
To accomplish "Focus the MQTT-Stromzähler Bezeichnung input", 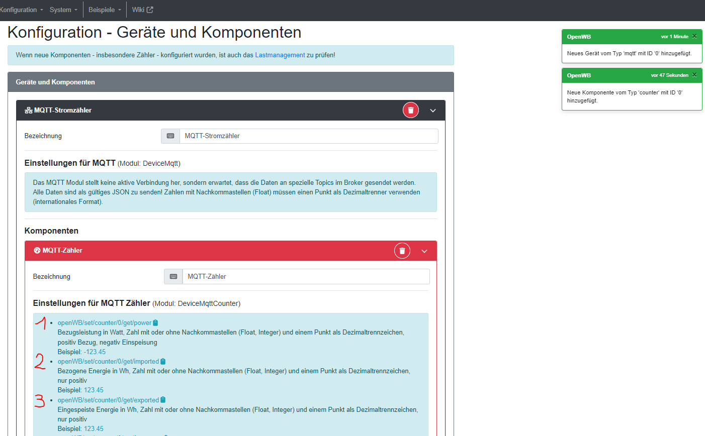I will 309,136.
